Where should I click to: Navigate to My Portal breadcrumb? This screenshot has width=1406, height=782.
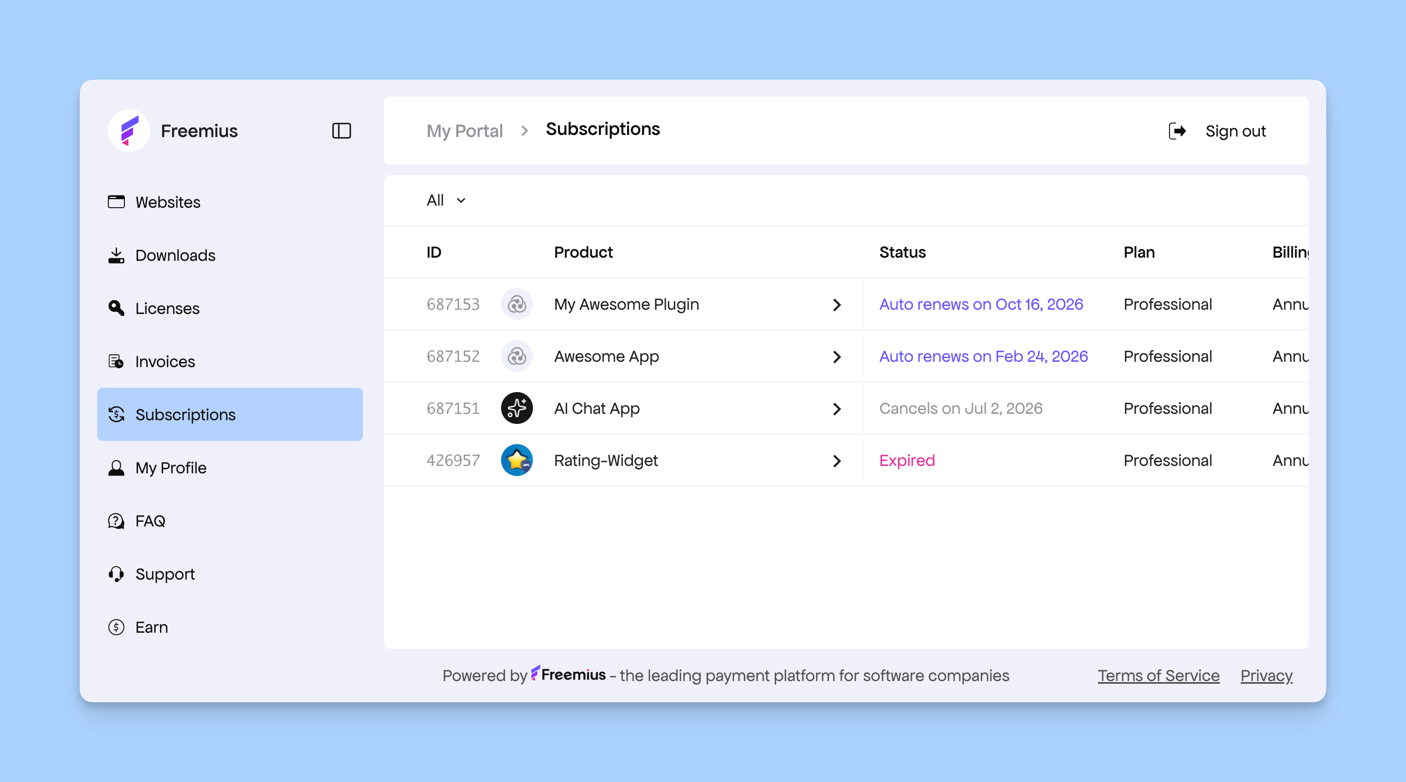point(464,131)
